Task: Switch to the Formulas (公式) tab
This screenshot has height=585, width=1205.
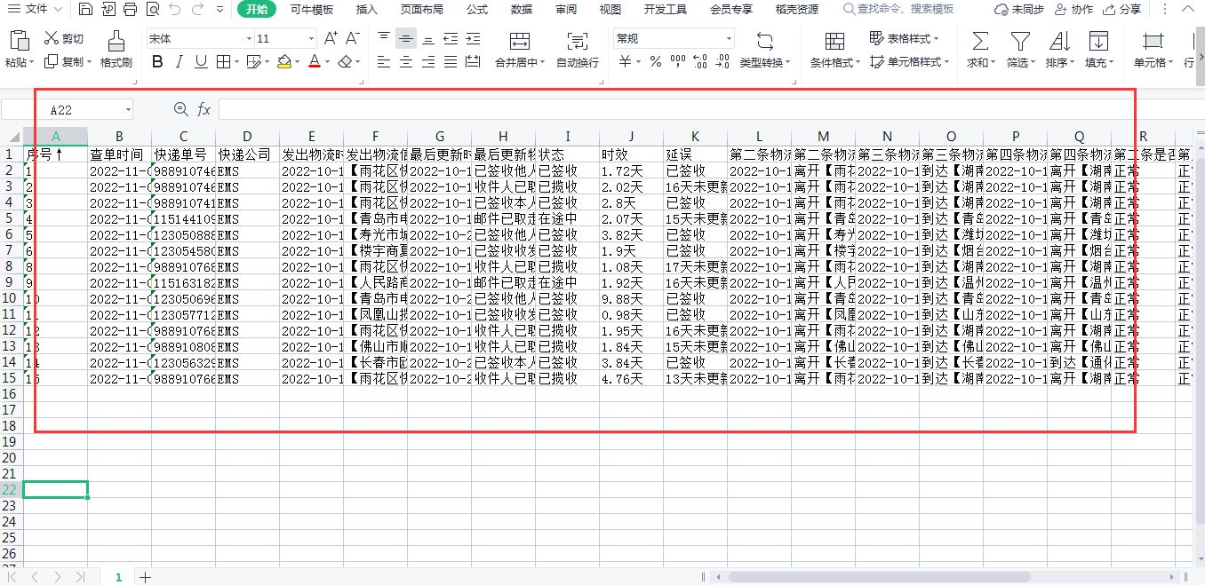Action: (x=477, y=10)
